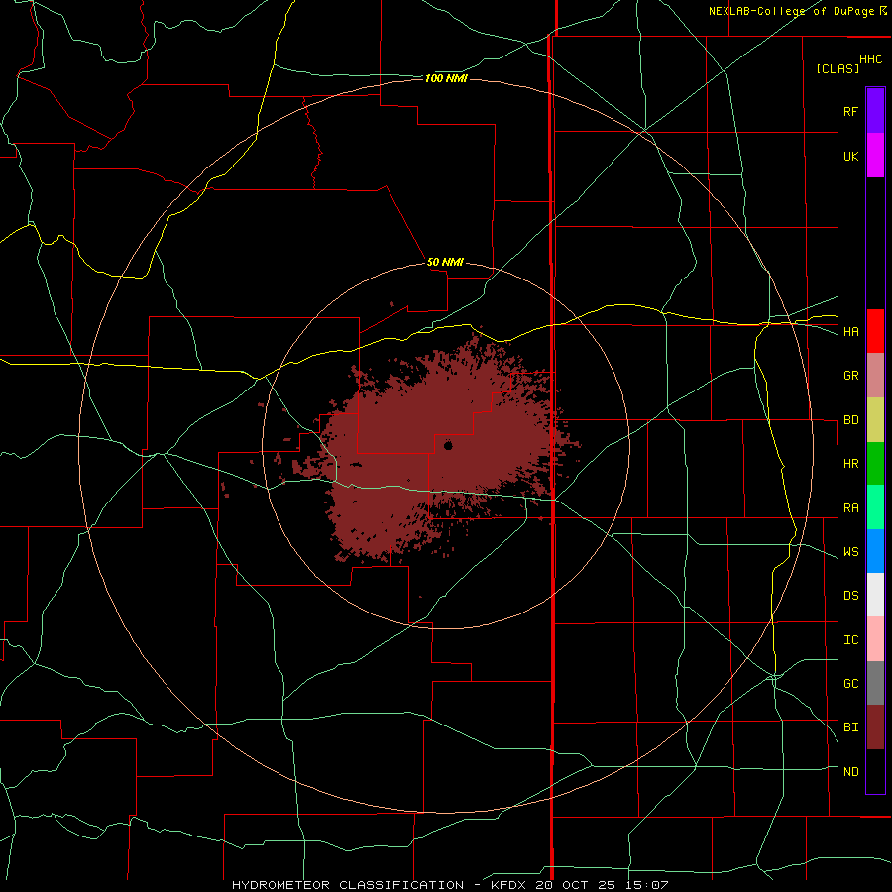The image size is (892, 892).
Task: Click the RA light green swatch
Action: [x=875, y=507]
